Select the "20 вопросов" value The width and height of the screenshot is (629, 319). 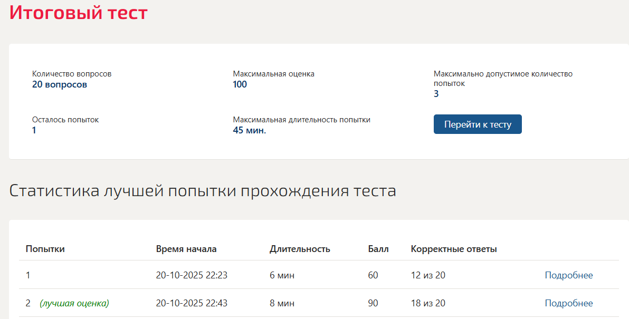(x=60, y=84)
